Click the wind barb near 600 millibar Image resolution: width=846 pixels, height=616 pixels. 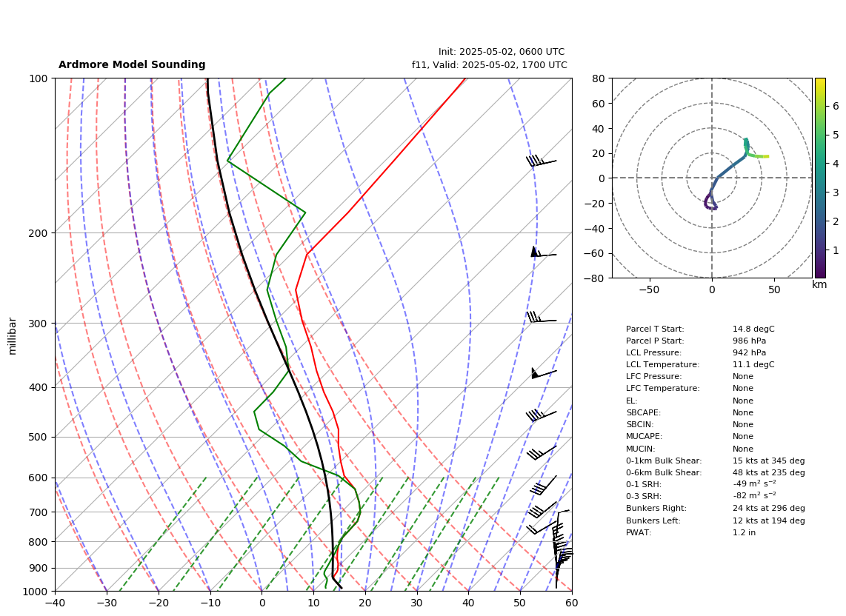(x=543, y=485)
